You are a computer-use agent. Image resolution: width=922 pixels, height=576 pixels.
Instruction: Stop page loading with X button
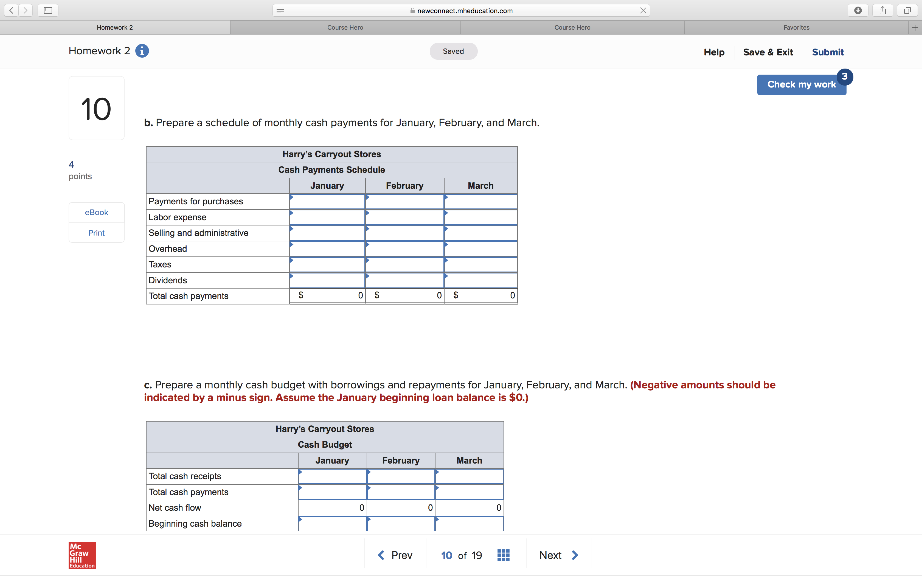(643, 10)
